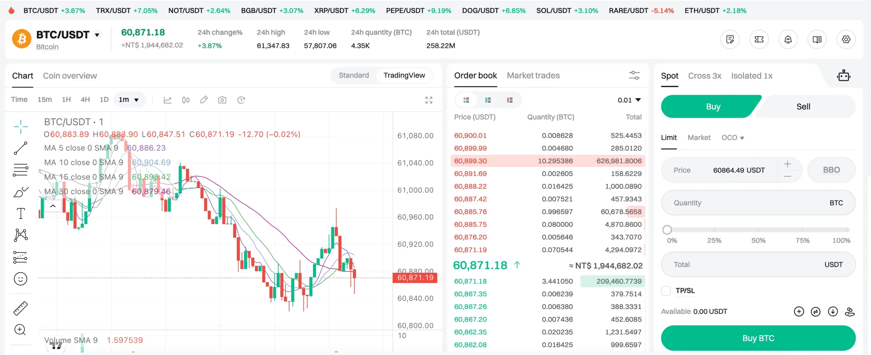Viewport: 871px width, 355px height.
Task: Expand chart to fullscreen
Action: (x=429, y=100)
